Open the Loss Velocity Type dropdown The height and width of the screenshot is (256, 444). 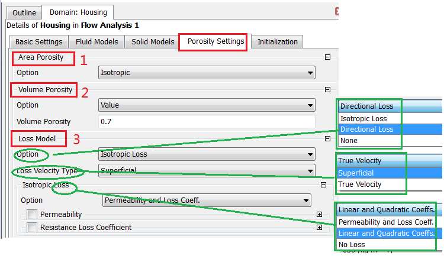pos(207,171)
